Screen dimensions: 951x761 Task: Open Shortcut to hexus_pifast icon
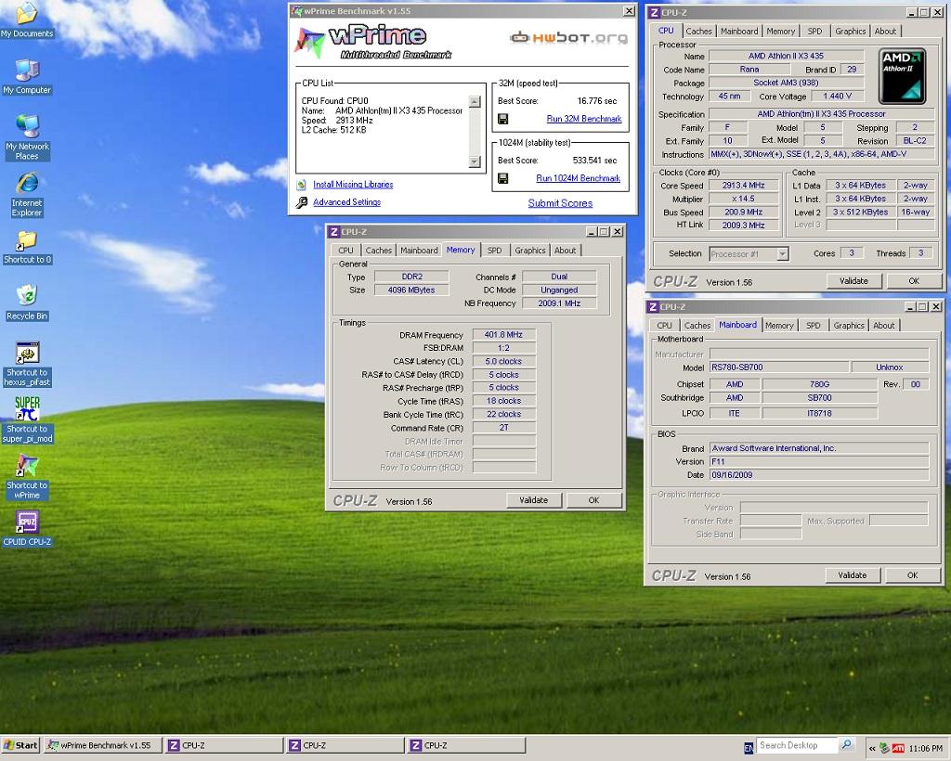27,364
